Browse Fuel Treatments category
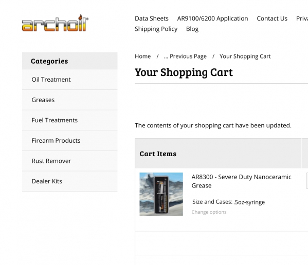The height and width of the screenshot is (265, 308). click(x=70, y=120)
